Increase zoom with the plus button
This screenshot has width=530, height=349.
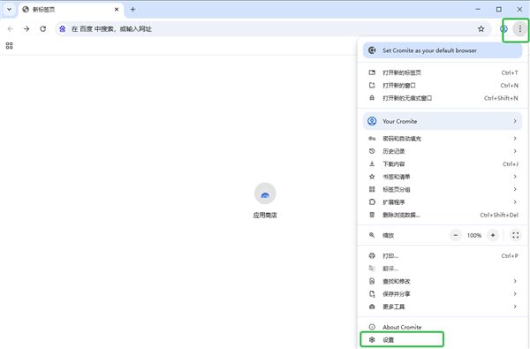point(493,235)
